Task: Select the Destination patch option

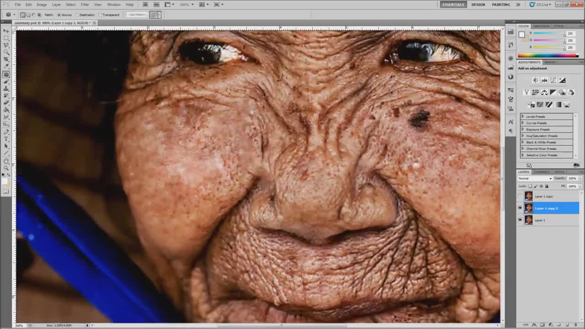Action: click(85, 15)
